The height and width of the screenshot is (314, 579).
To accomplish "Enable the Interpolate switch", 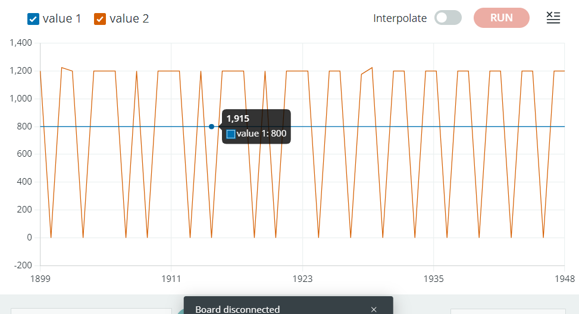I will pyautogui.click(x=447, y=18).
